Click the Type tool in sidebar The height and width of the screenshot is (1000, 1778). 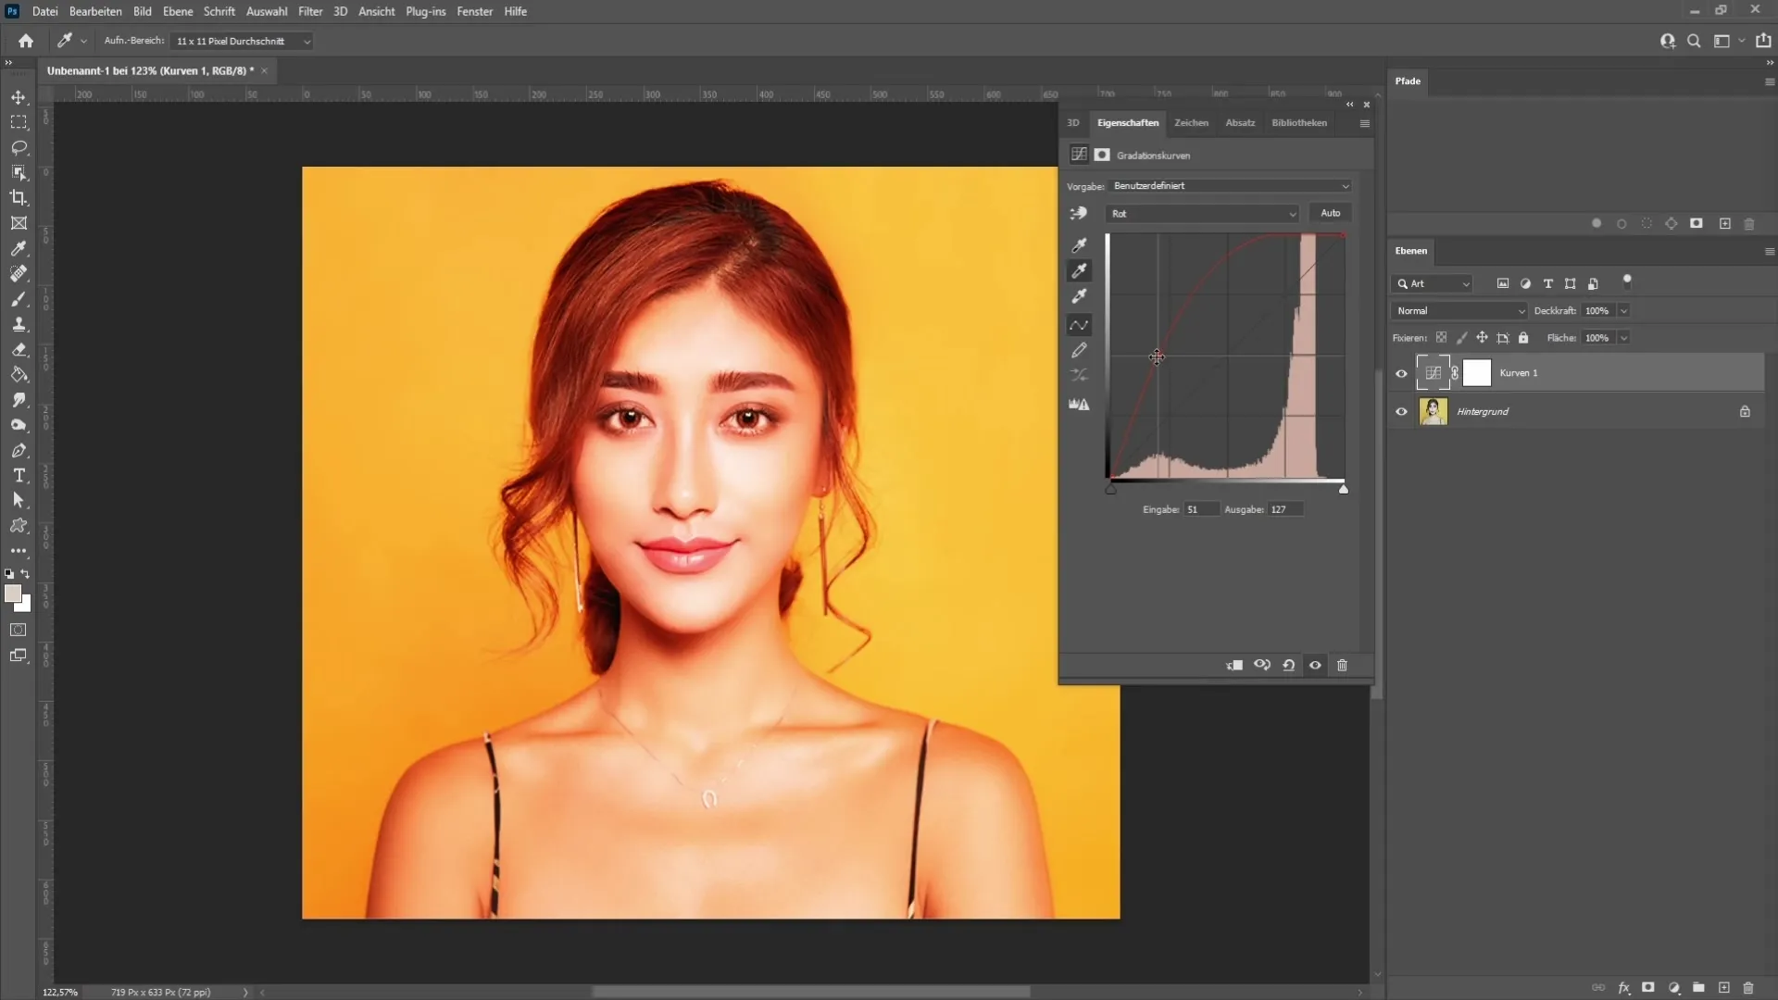(19, 476)
